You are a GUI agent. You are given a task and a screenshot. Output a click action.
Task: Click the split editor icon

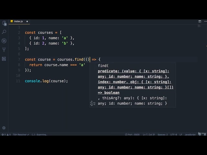tap(200, 21)
